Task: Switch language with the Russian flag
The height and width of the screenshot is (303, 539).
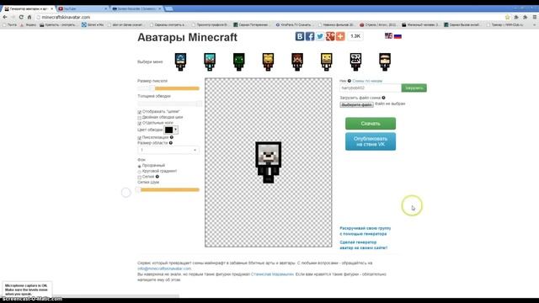Action: (x=398, y=35)
